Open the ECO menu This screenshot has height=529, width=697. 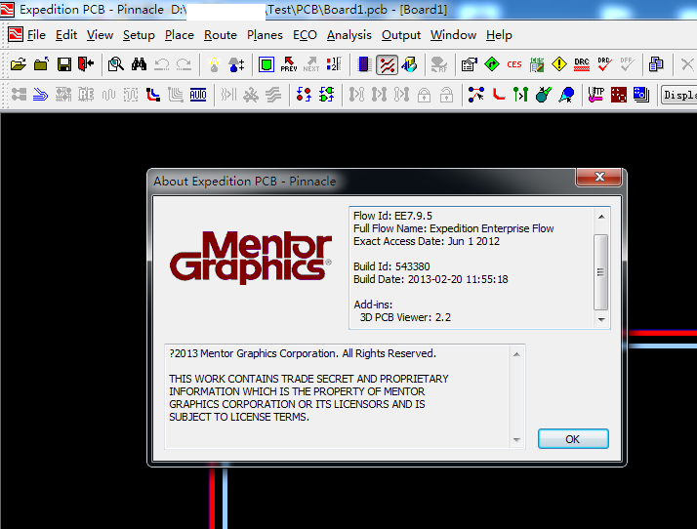pos(305,35)
